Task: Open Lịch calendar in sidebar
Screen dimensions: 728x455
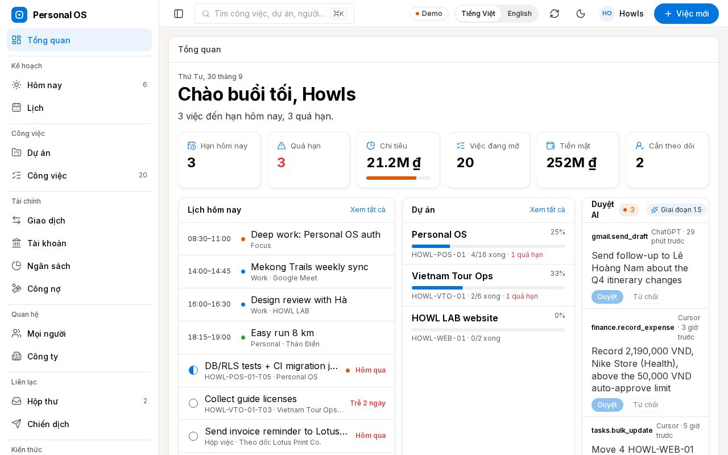Action: 79,108
